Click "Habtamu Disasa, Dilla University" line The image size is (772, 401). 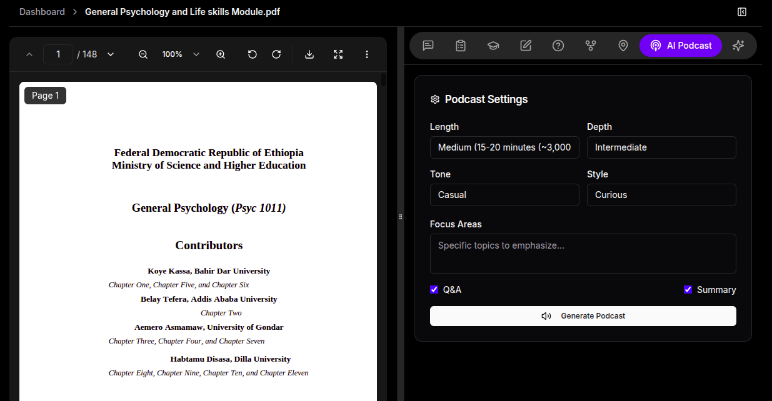pyautogui.click(x=231, y=359)
